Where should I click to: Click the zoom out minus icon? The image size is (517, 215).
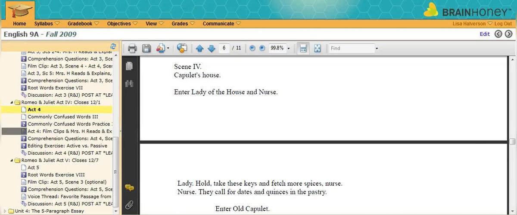tap(252, 49)
